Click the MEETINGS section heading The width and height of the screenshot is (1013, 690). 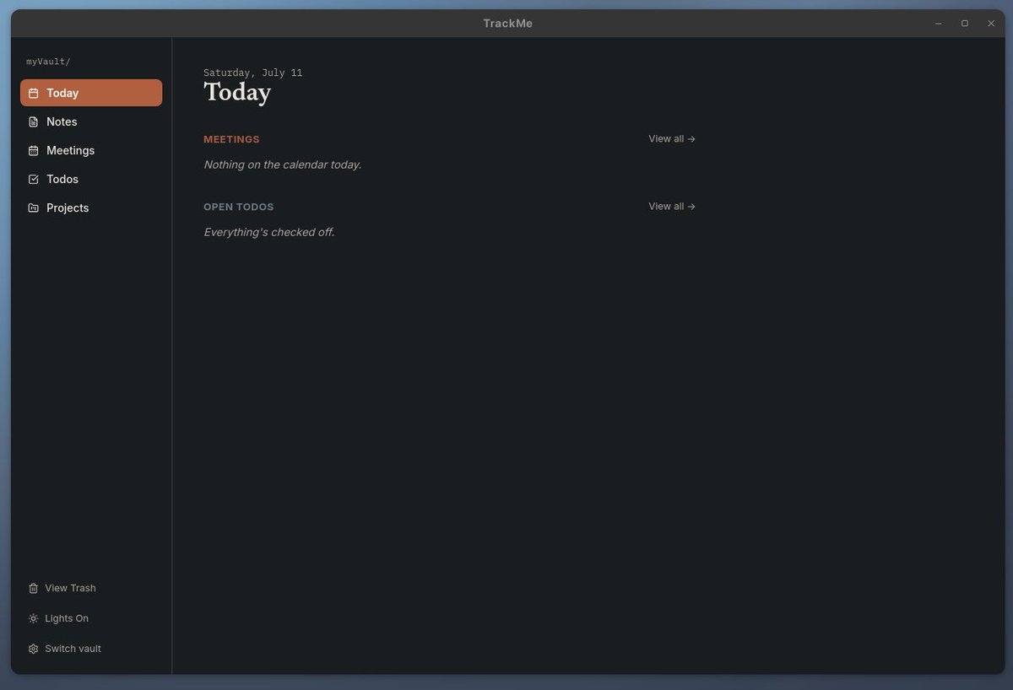[231, 139]
